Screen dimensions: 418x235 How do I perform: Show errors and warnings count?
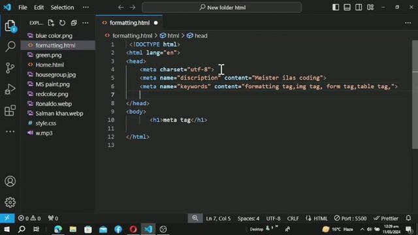[29, 218]
